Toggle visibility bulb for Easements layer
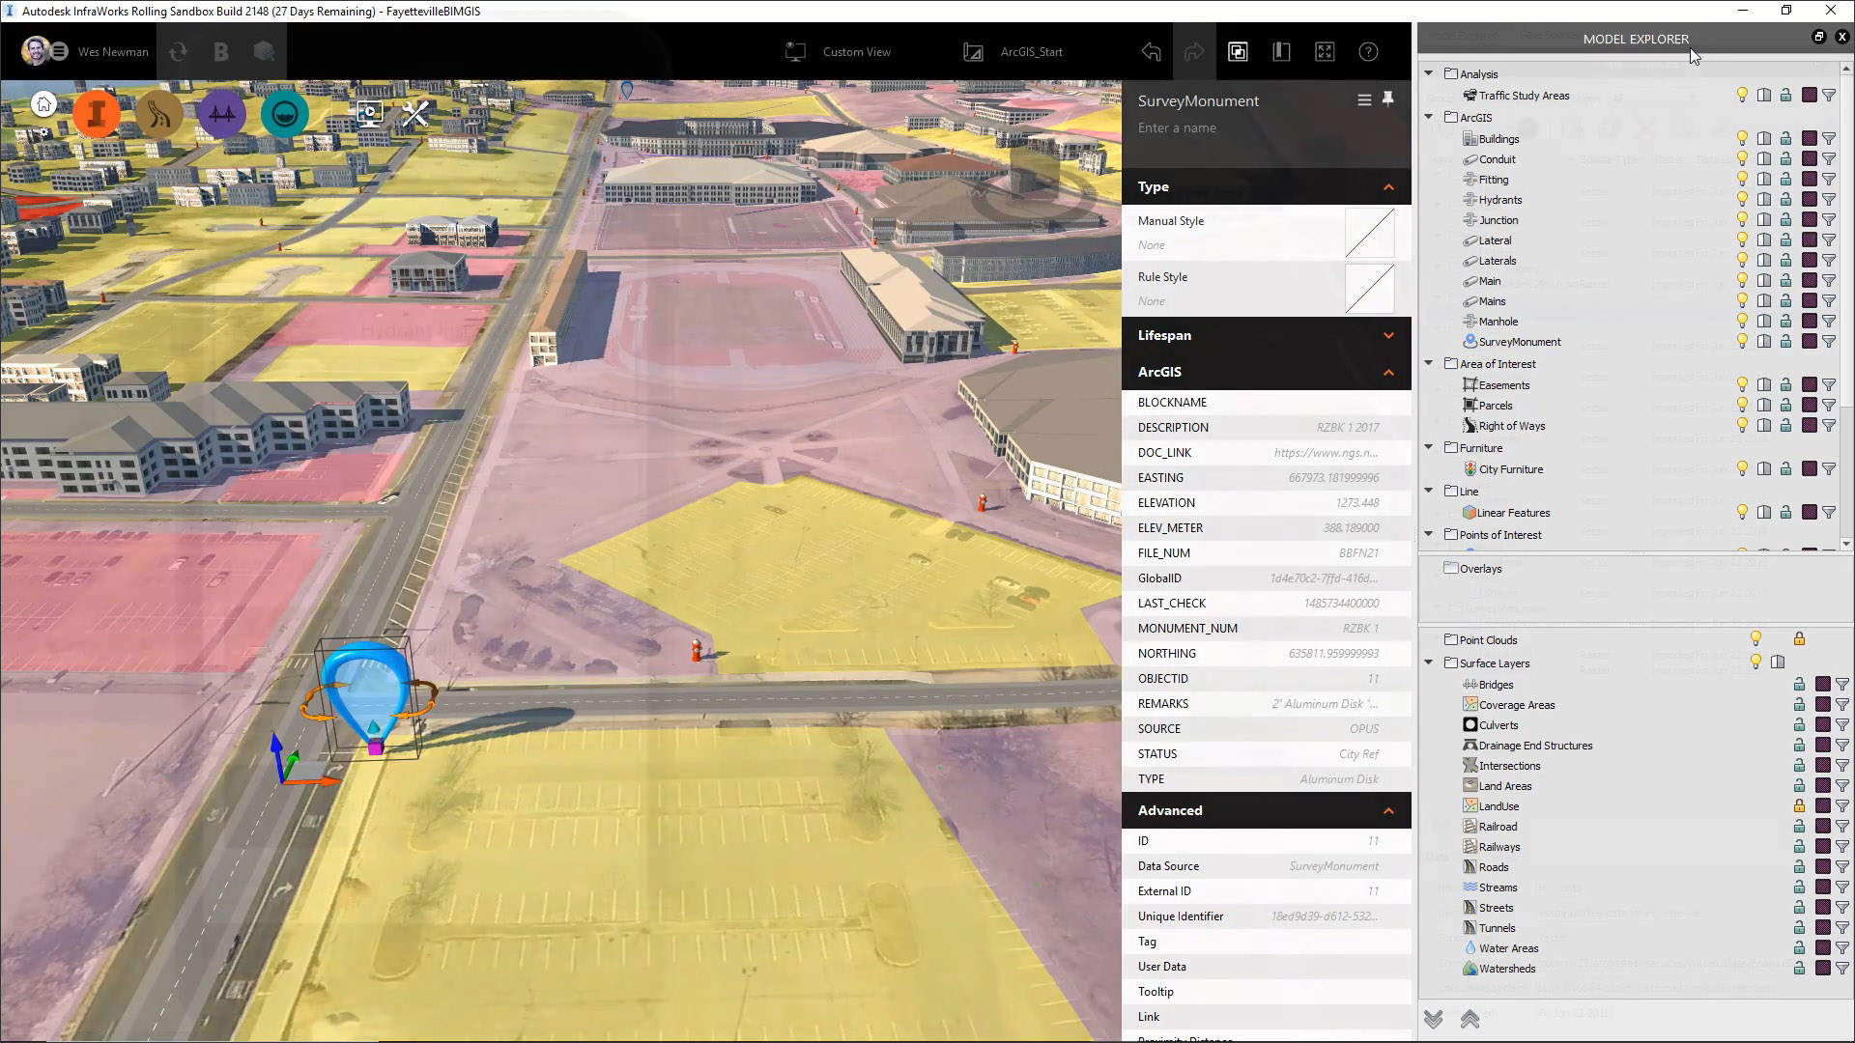1855x1043 pixels. [1742, 384]
